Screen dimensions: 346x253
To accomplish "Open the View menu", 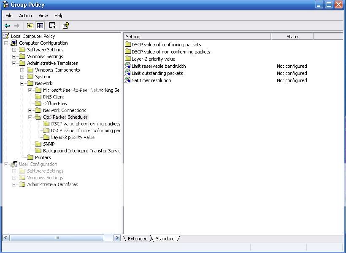I will [x=43, y=16].
